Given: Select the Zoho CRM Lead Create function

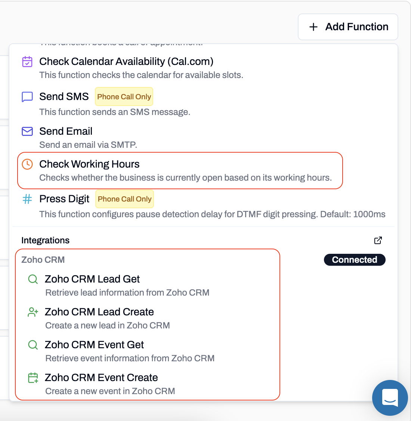Looking at the screenshot, I should click(99, 312).
